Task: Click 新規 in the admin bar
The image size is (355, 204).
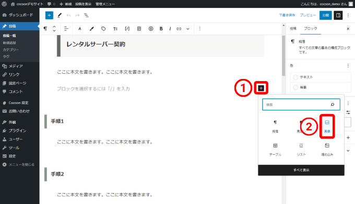Action: click(66, 4)
